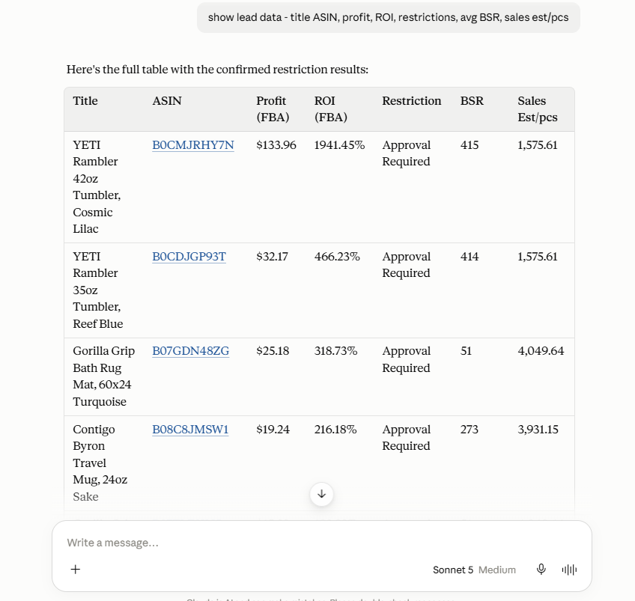Focus the Write a message field
The width and height of the screenshot is (635, 601).
point(321,543)
